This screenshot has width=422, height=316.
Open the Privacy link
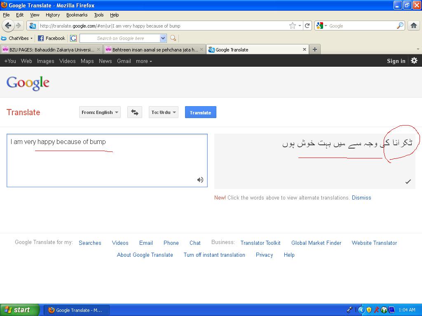(264, 255)
